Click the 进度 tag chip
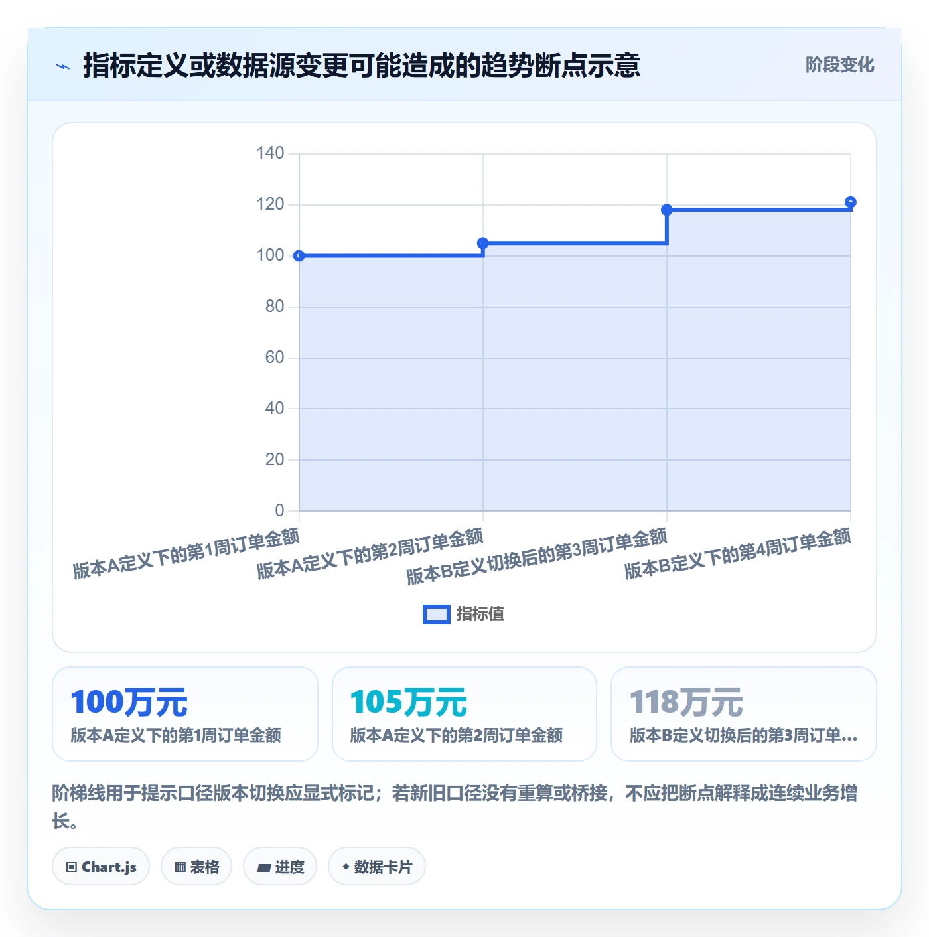 [280, 867]
